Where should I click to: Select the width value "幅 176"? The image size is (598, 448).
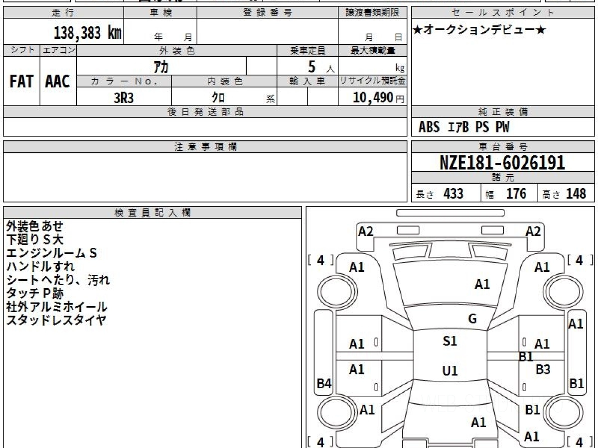click(x=506, y=194)
